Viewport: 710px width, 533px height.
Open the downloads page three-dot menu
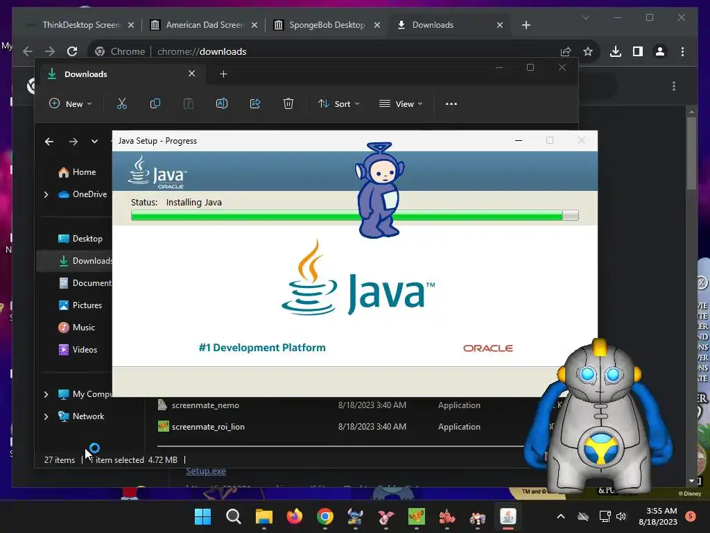pos(674,86)
